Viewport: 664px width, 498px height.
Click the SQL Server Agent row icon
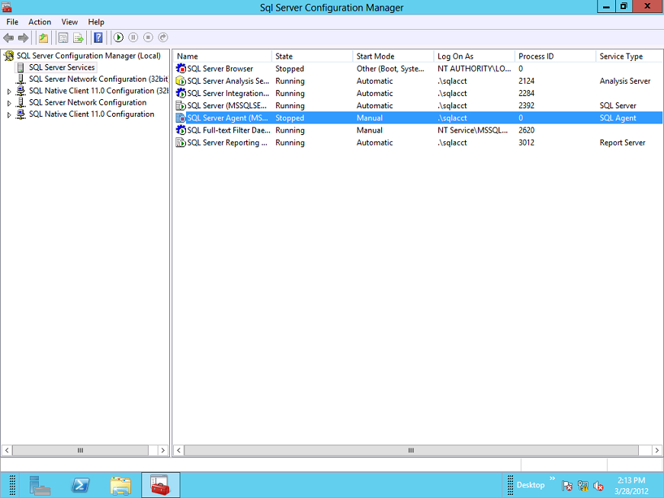pos(181,117)
